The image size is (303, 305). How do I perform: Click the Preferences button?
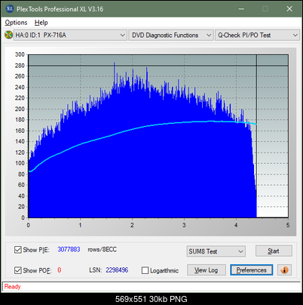coord(252,270)
